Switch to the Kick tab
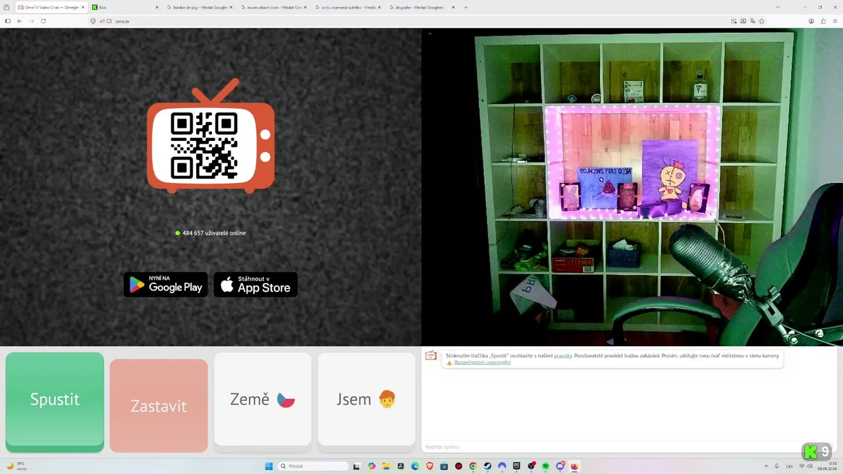This screenshot has width=843, height=474. [x=126, y=7]
